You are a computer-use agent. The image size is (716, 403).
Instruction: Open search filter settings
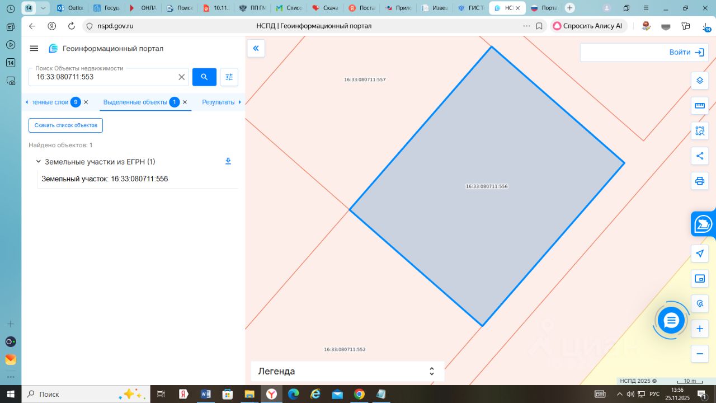pos(229,77)
